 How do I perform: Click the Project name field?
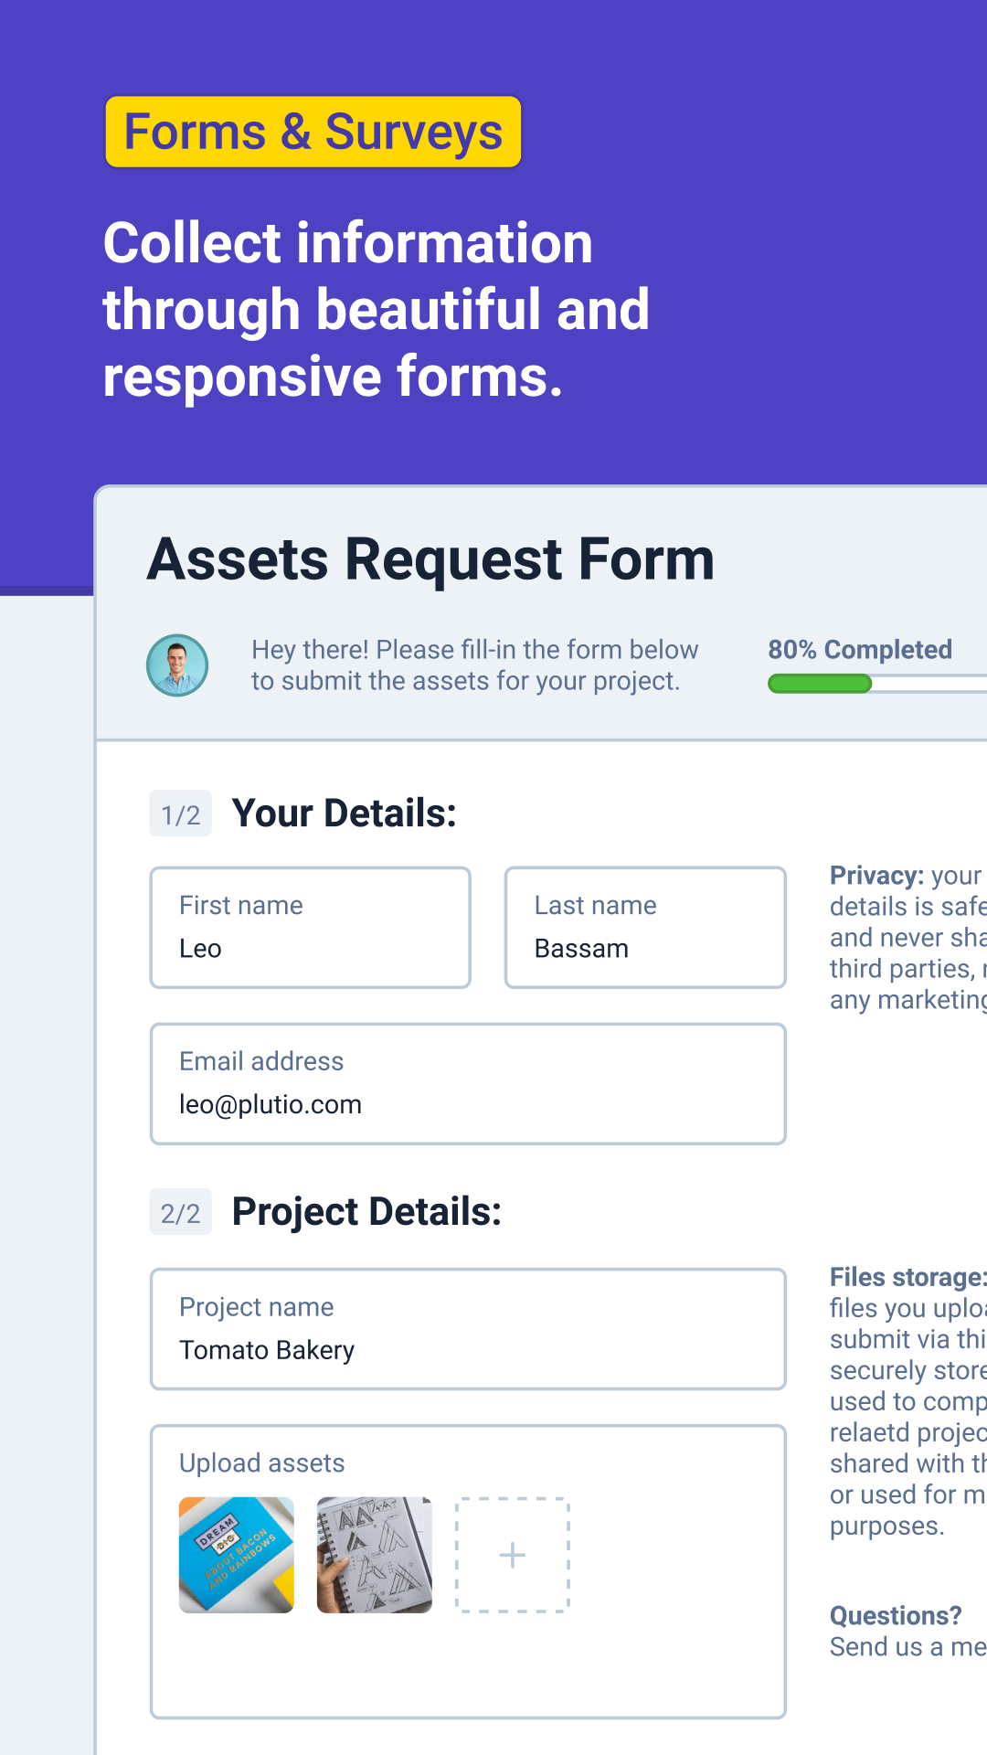click(x=468, y=1329)
